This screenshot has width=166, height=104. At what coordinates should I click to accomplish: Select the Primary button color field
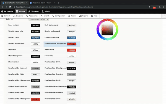[35, 44]
